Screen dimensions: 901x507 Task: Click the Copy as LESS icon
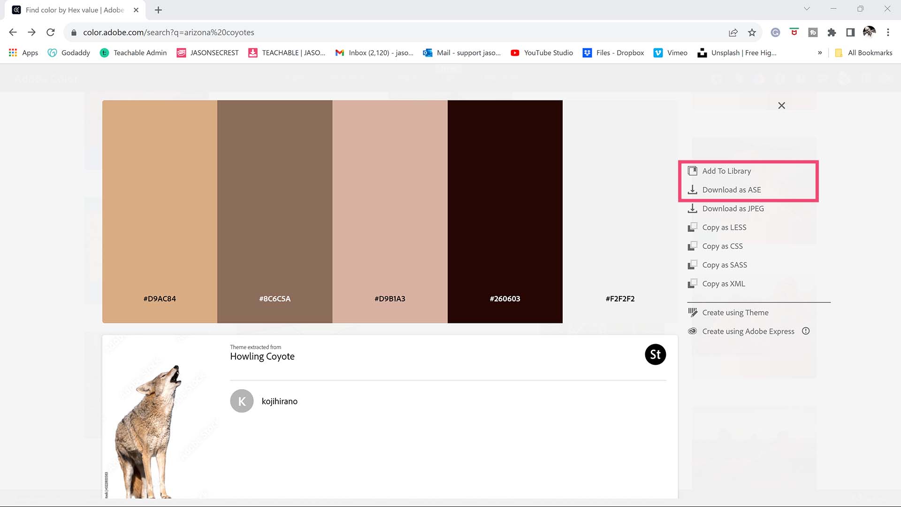coord(692,227)
